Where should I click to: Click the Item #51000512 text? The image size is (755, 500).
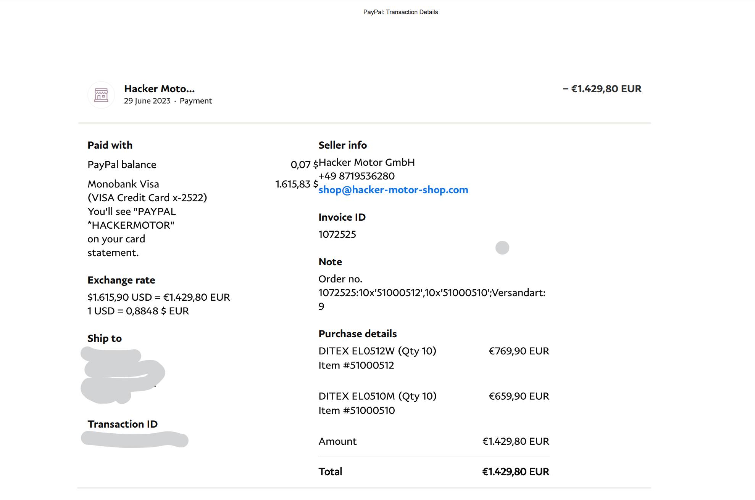point(356,365)
